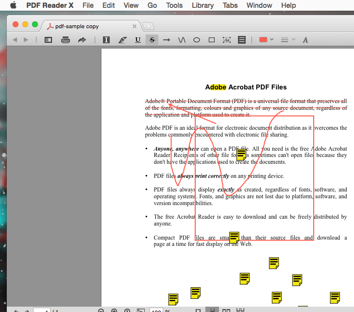Select the text selection I-beam tool
Screen dimensions: 354x312
[106, 40]
